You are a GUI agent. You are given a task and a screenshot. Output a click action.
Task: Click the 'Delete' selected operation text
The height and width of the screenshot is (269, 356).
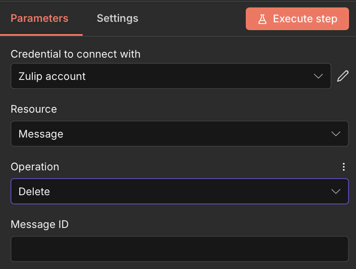(34, 192)
